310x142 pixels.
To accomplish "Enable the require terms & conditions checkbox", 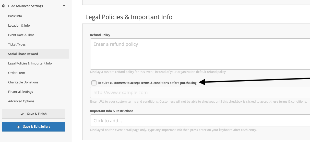I will tap(94, 83).
